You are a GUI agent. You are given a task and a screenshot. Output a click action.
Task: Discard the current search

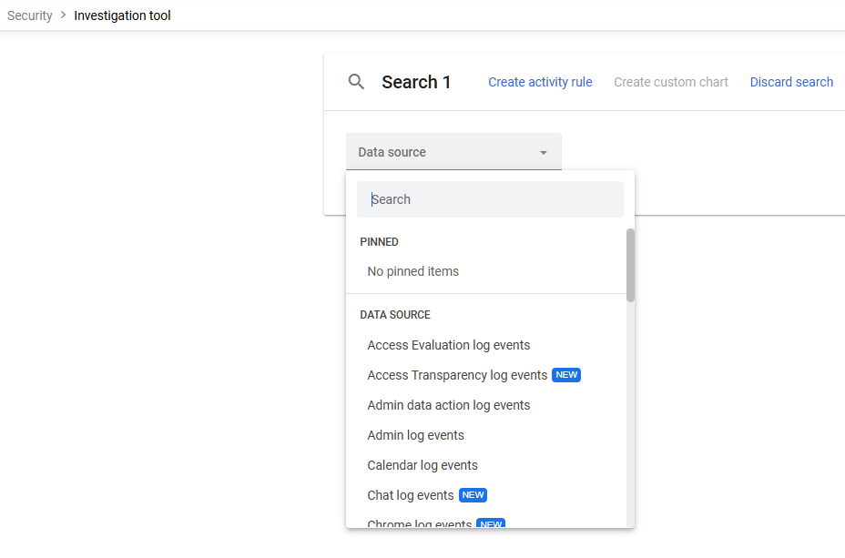click(x=790, y=82)
